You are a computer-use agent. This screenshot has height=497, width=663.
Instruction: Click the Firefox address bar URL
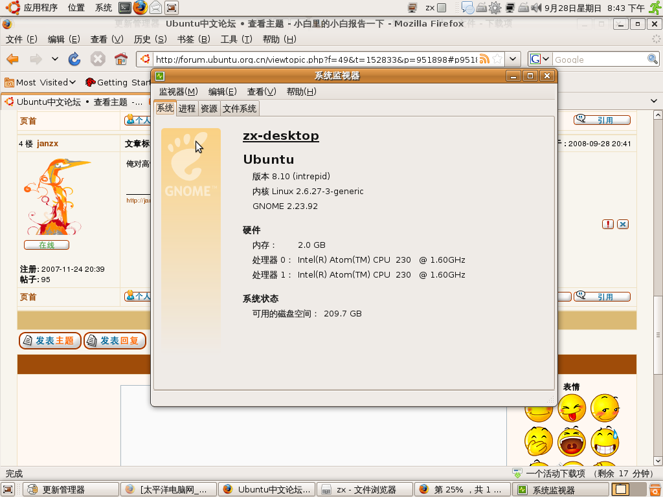(x=316, y=60)
